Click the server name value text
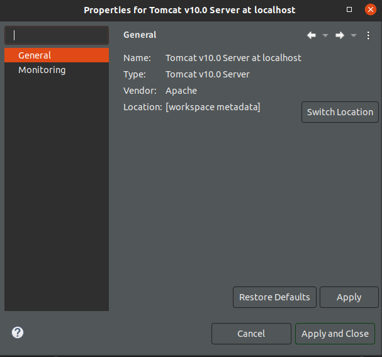This screenshot has height=357, width=382. click(x=233, y=58)
